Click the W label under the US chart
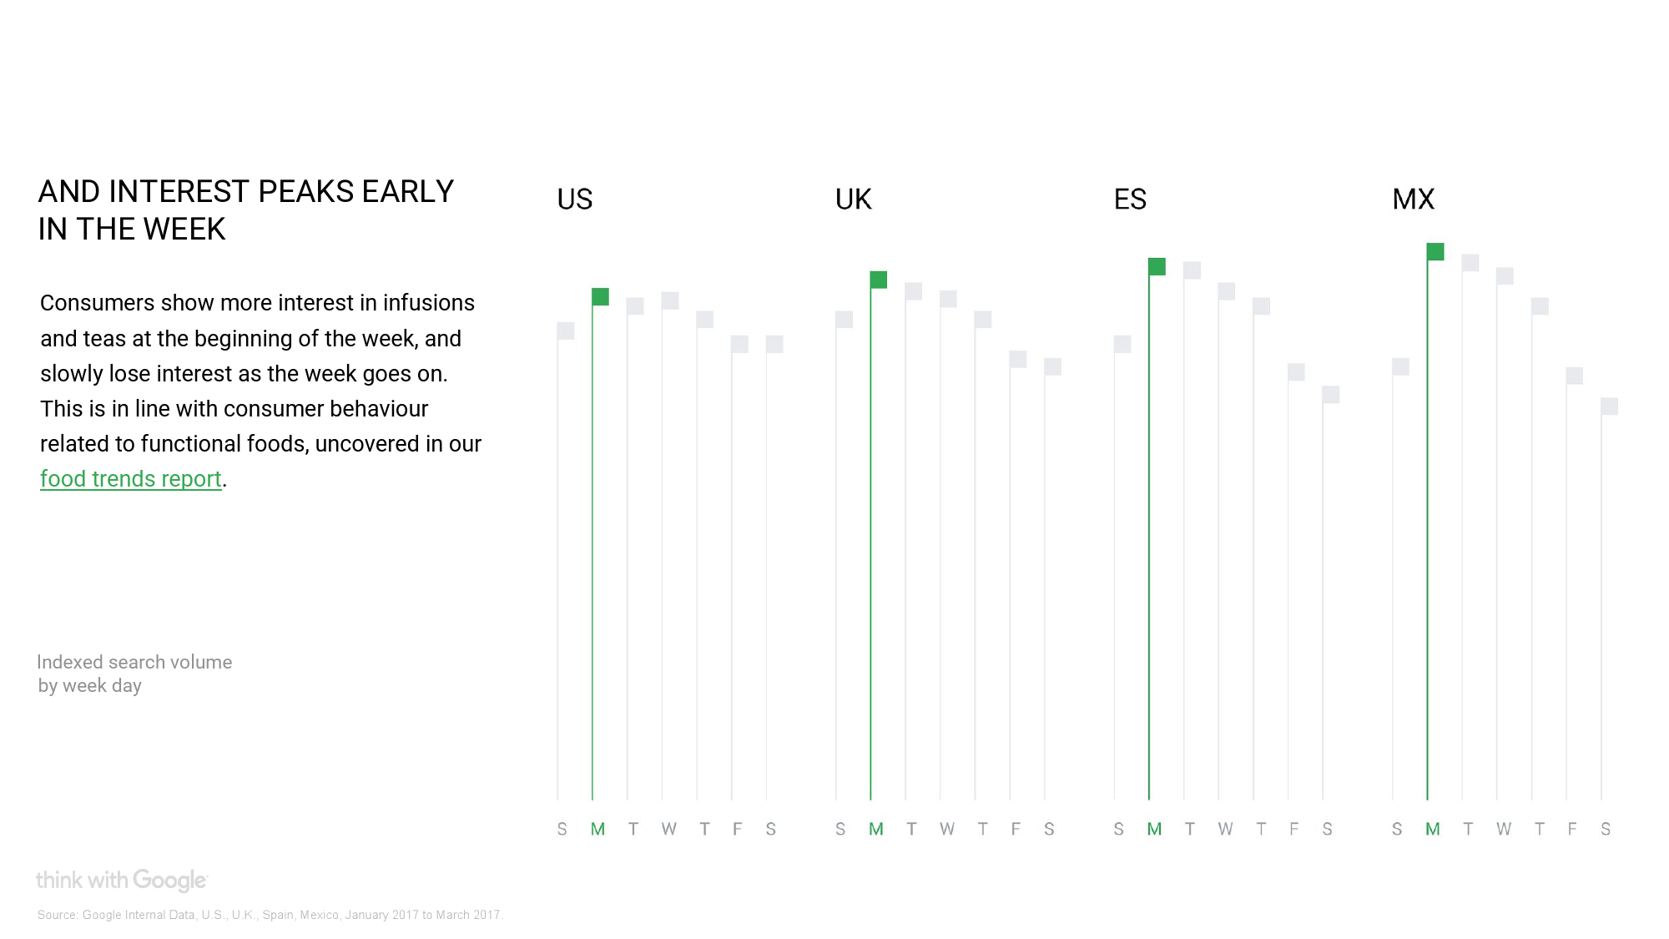This screenshot has height=939, width=1669. pos(668,829)
